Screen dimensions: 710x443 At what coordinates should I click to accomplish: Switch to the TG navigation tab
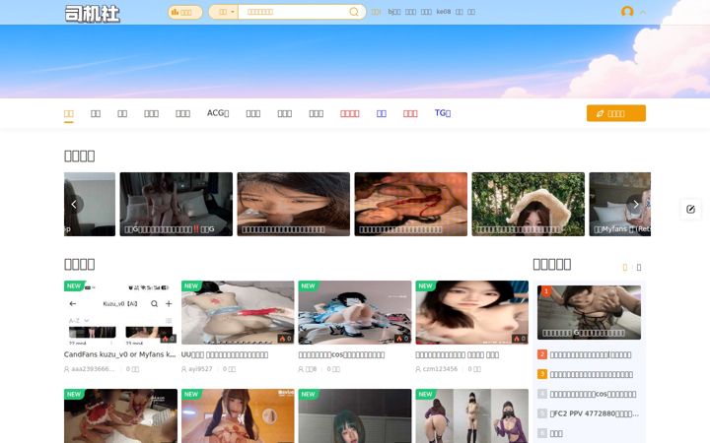point(443,113)
